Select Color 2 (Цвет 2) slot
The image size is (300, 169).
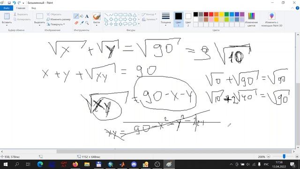(x=188, y=19)
